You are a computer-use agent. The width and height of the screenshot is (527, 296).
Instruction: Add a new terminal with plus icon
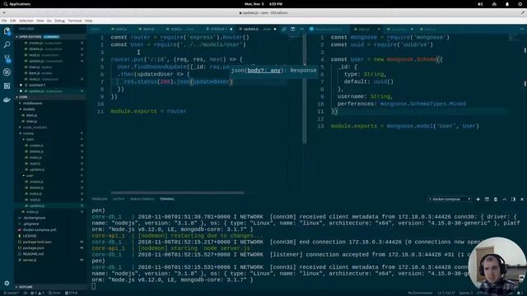(x=478, y=199)
